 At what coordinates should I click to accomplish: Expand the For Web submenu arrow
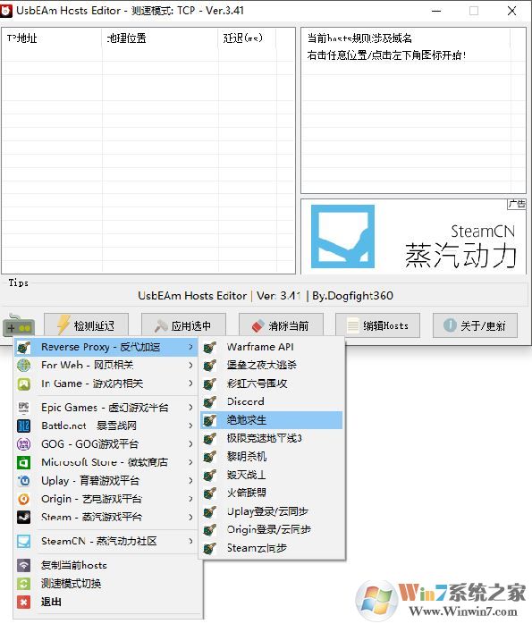coord(191,366)
